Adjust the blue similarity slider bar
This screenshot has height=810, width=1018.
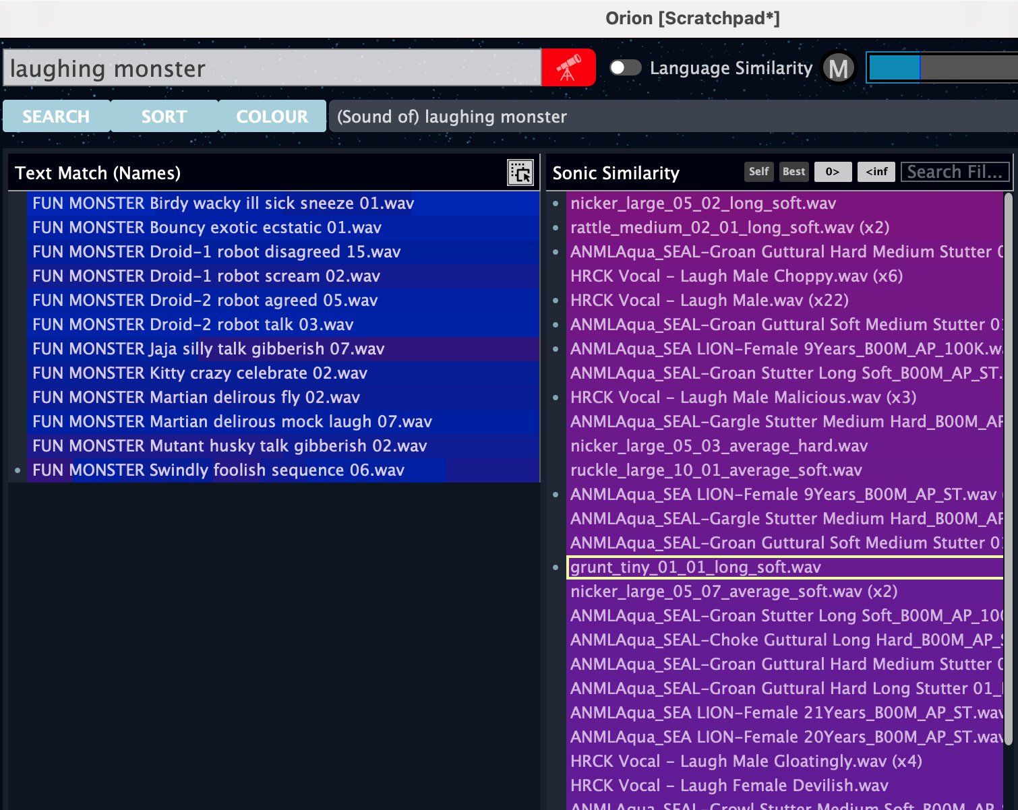tap(941, 68)
